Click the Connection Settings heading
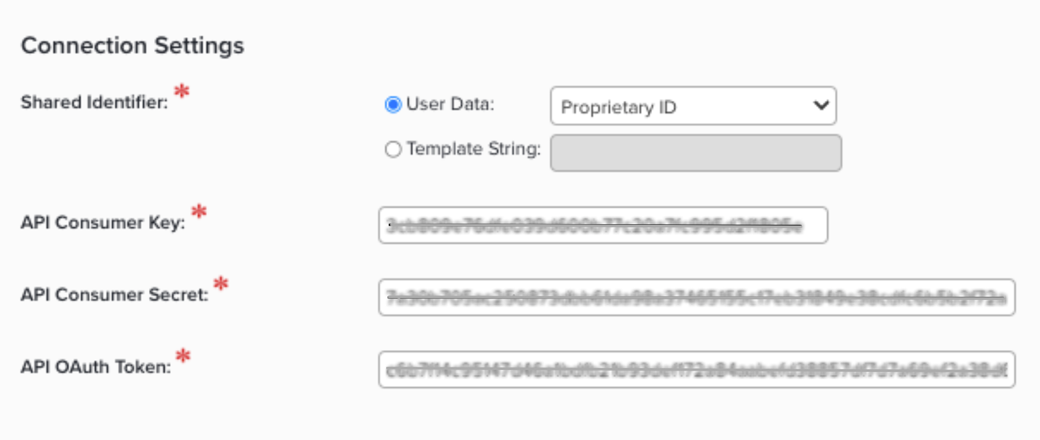The image size is (1040, 440). click(132, 46)
